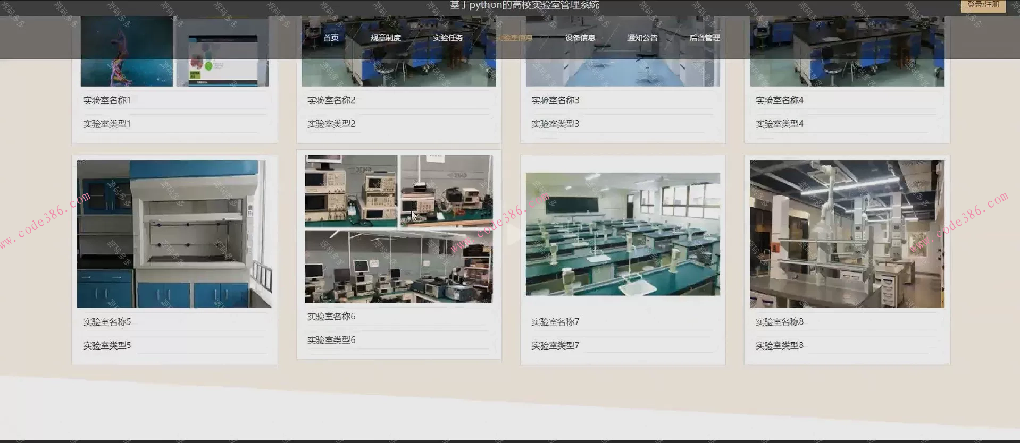Open thumbnail image of 实验室名称2
Image resolution: width=1020 pixels, height=443 pixels.
(x=399, y=51)
